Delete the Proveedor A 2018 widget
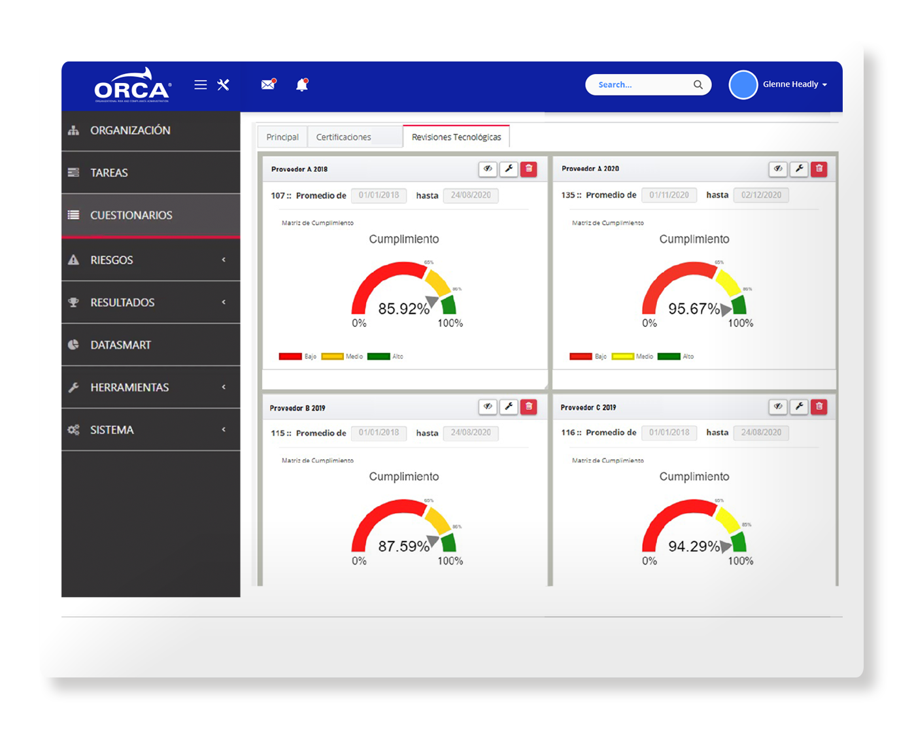This screenshot has width=914, height=735. (529, 169)
